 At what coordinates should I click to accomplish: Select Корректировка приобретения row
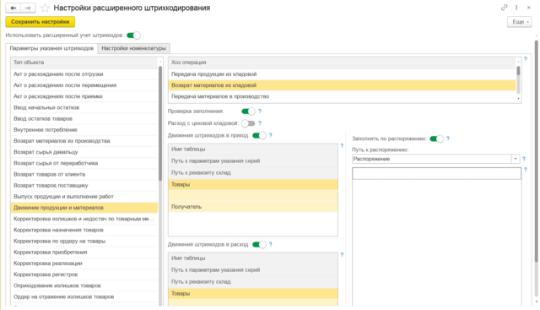pyautogui.click(x=84, y=252)
